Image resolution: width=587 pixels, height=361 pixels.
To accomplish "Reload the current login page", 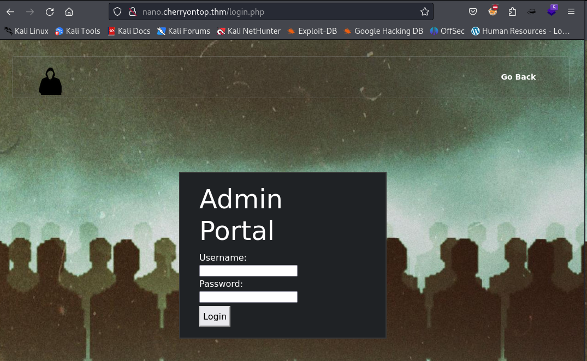I will point(50,11).
